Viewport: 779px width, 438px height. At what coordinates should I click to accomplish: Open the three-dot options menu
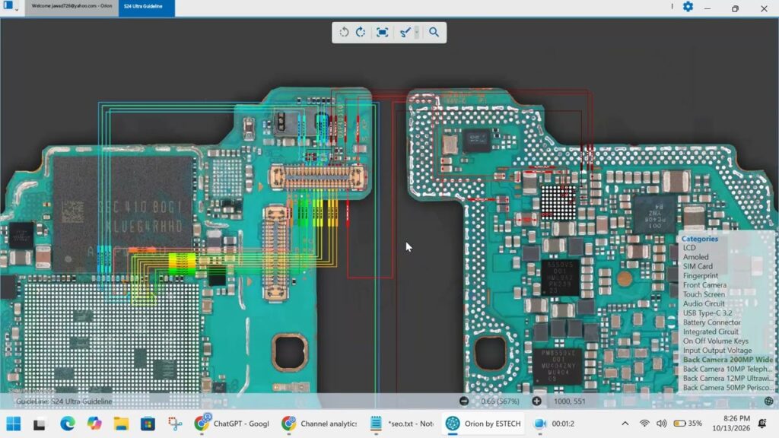coord(672,6)
